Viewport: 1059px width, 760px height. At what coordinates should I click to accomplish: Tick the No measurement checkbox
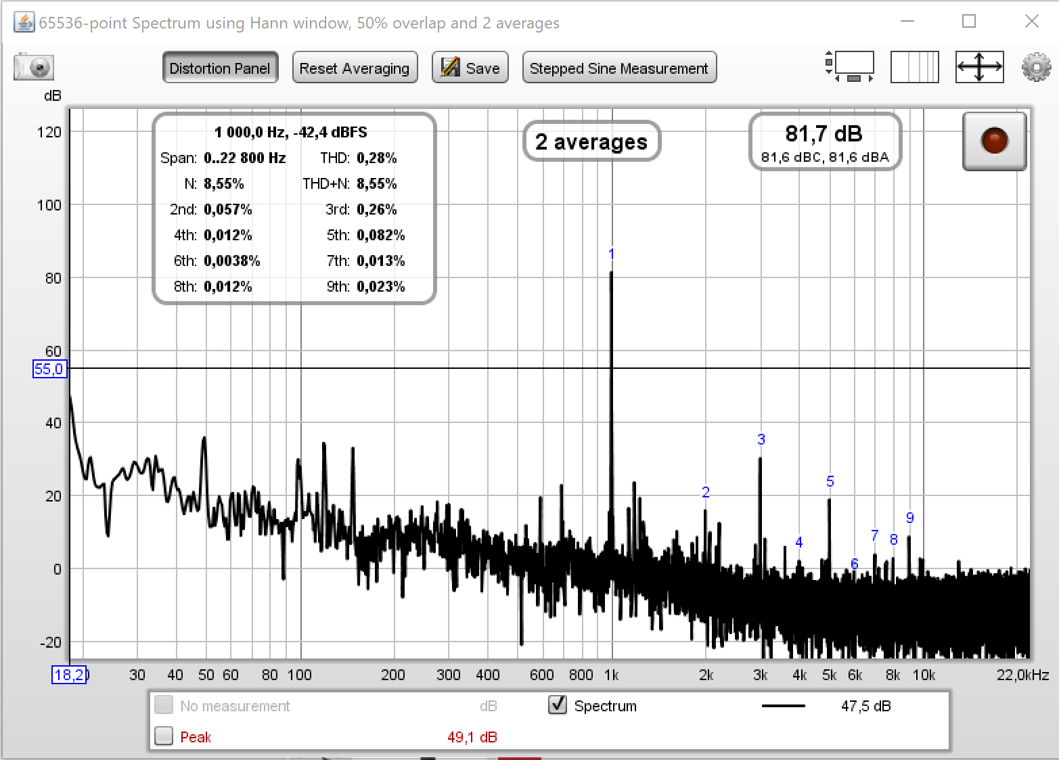coord(164,705)
